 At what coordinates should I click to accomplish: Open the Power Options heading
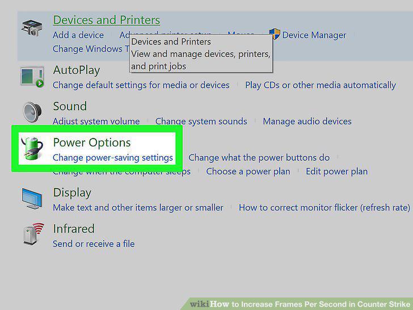(x=92, y=143)
